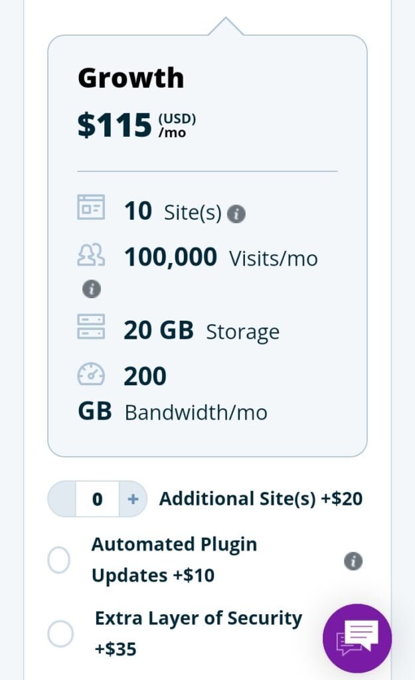
Task: Enable the Automated Plugin Updates option
Action: [x=59, y=560]
